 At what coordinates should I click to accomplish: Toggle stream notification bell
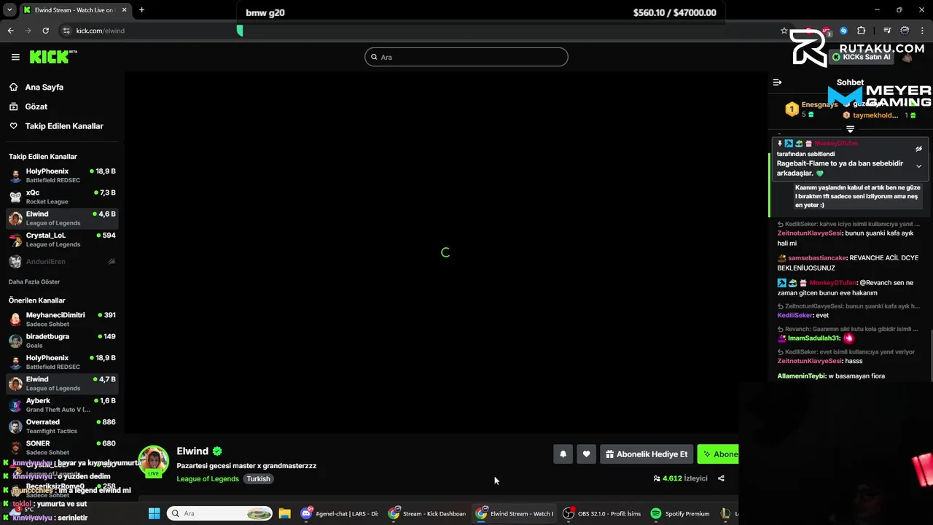pyautogui.click(x=563, y=454)
